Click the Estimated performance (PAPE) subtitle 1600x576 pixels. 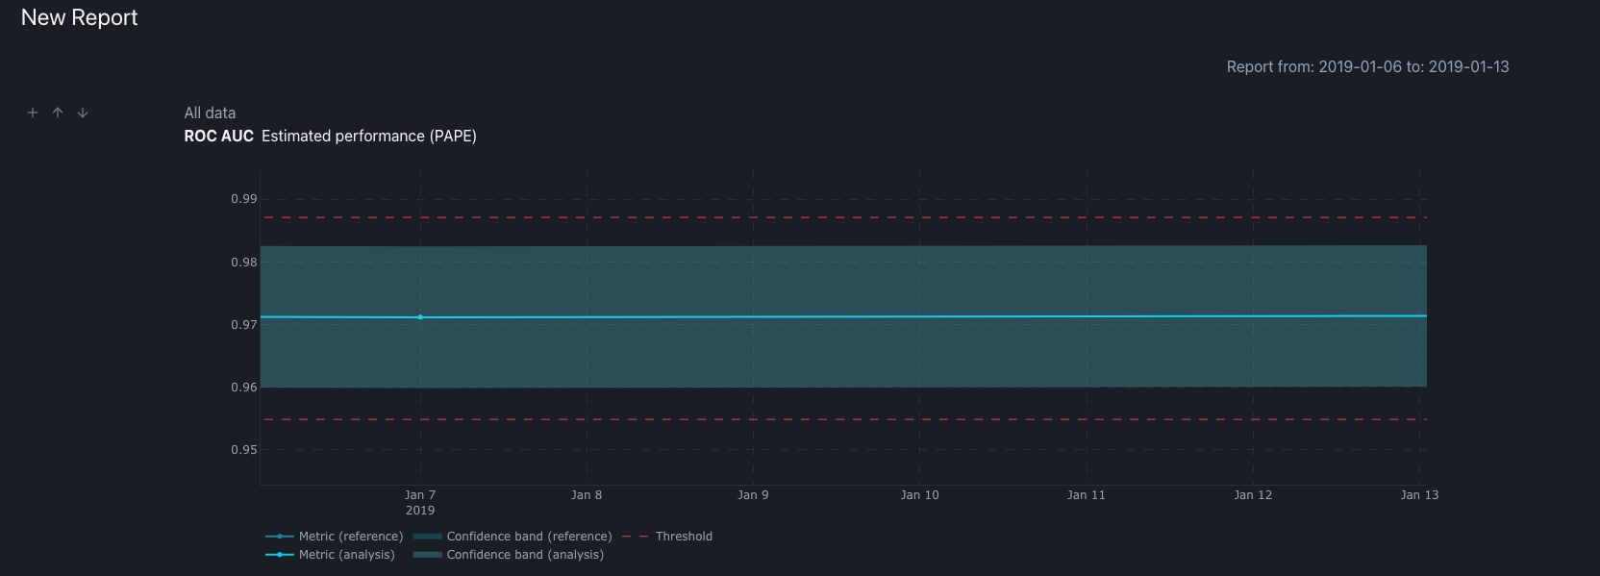point(369,137)
